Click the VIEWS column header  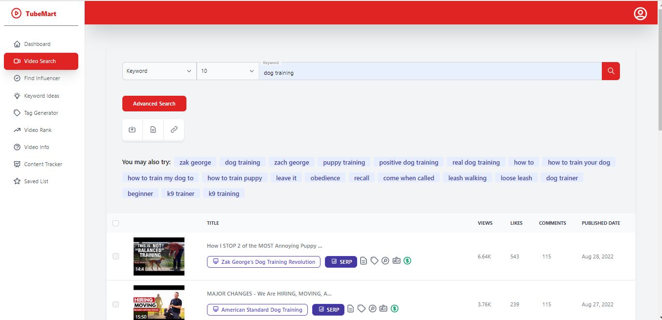pyautogui.click(x=485, y=223)
